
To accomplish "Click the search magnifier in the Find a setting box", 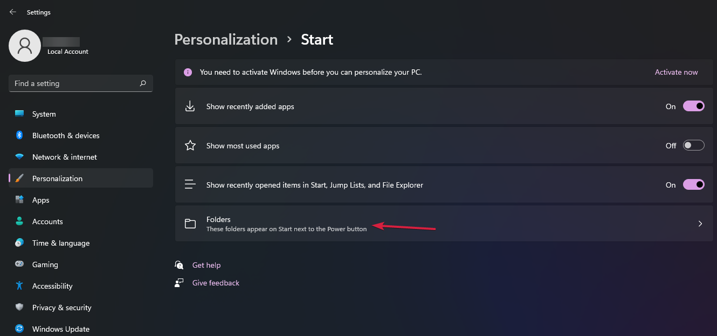I will click(x=143, y=83).
